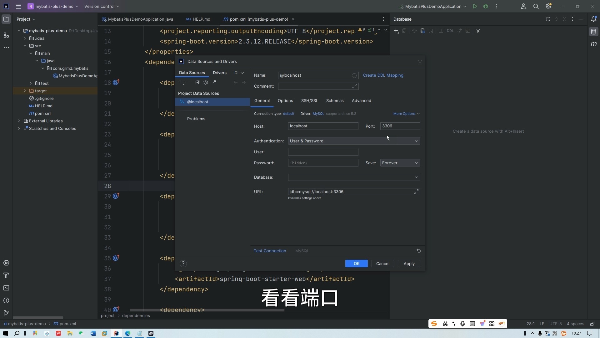Click Apply button in dialog
Image resolution: width=600 pixels, height=338 pixels.
(x=409, y=264)
